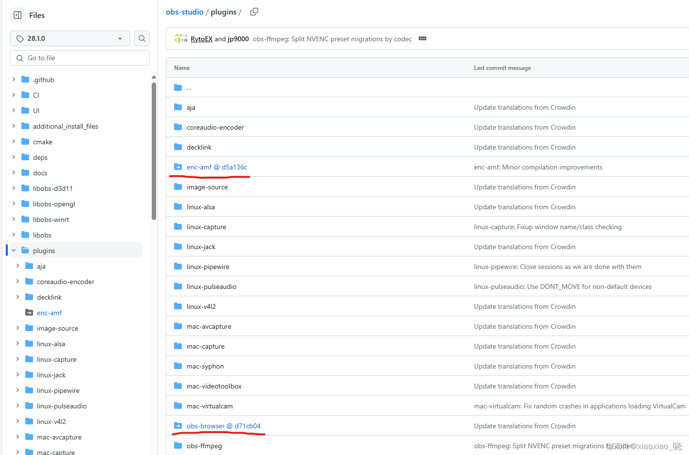Open the mac-videotoolbox folder link

pyautogui.click(x=214, y=386)
